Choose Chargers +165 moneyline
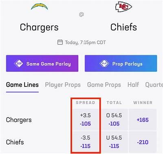 point(143,120)
